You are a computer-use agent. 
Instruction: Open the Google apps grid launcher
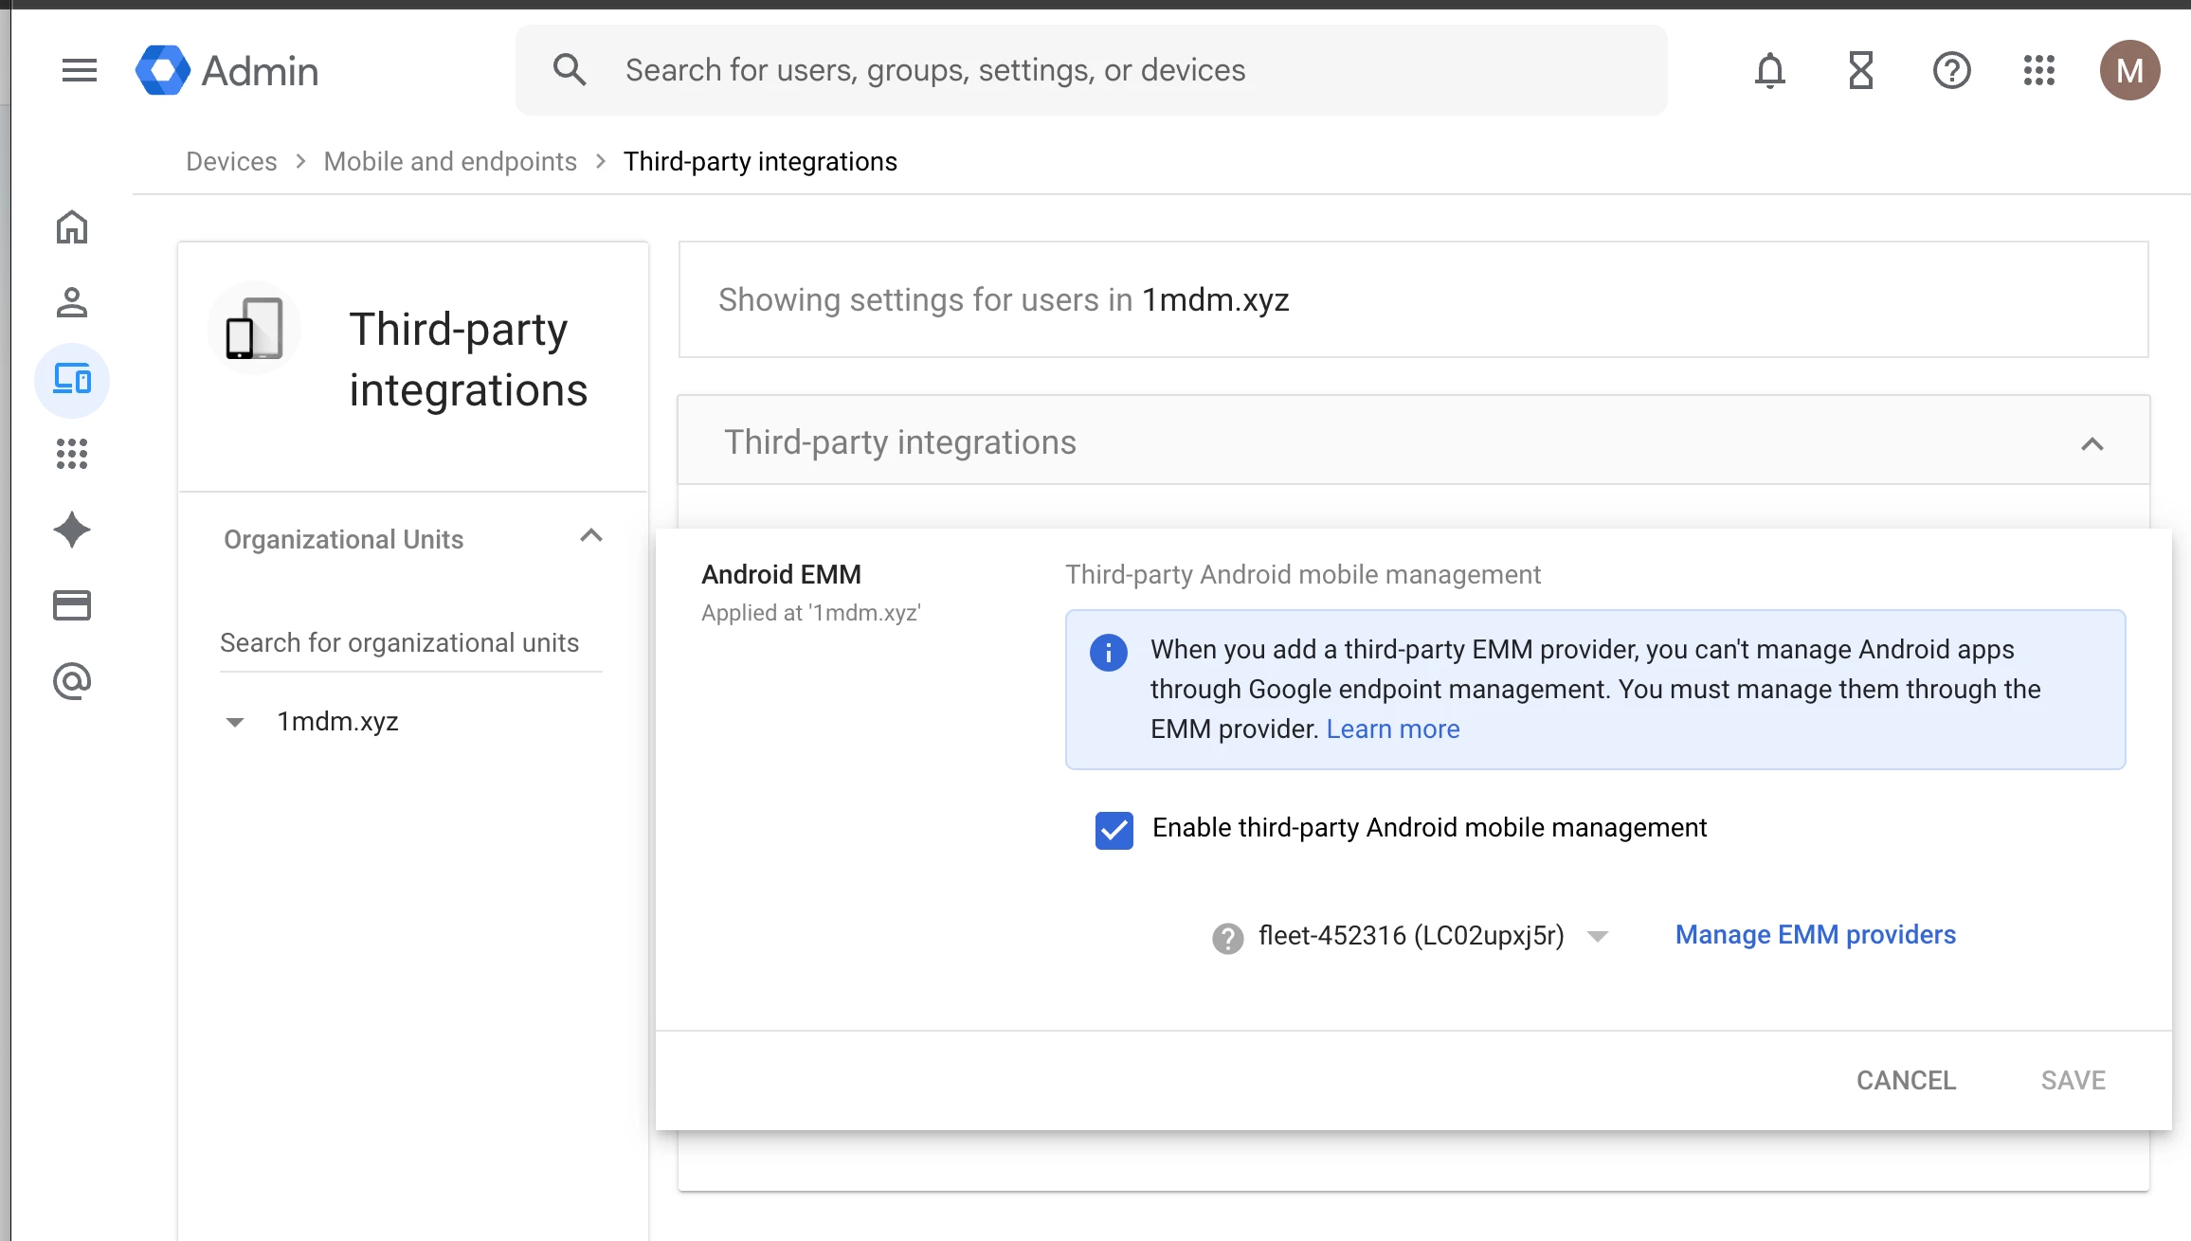[x=2038, y=70]
